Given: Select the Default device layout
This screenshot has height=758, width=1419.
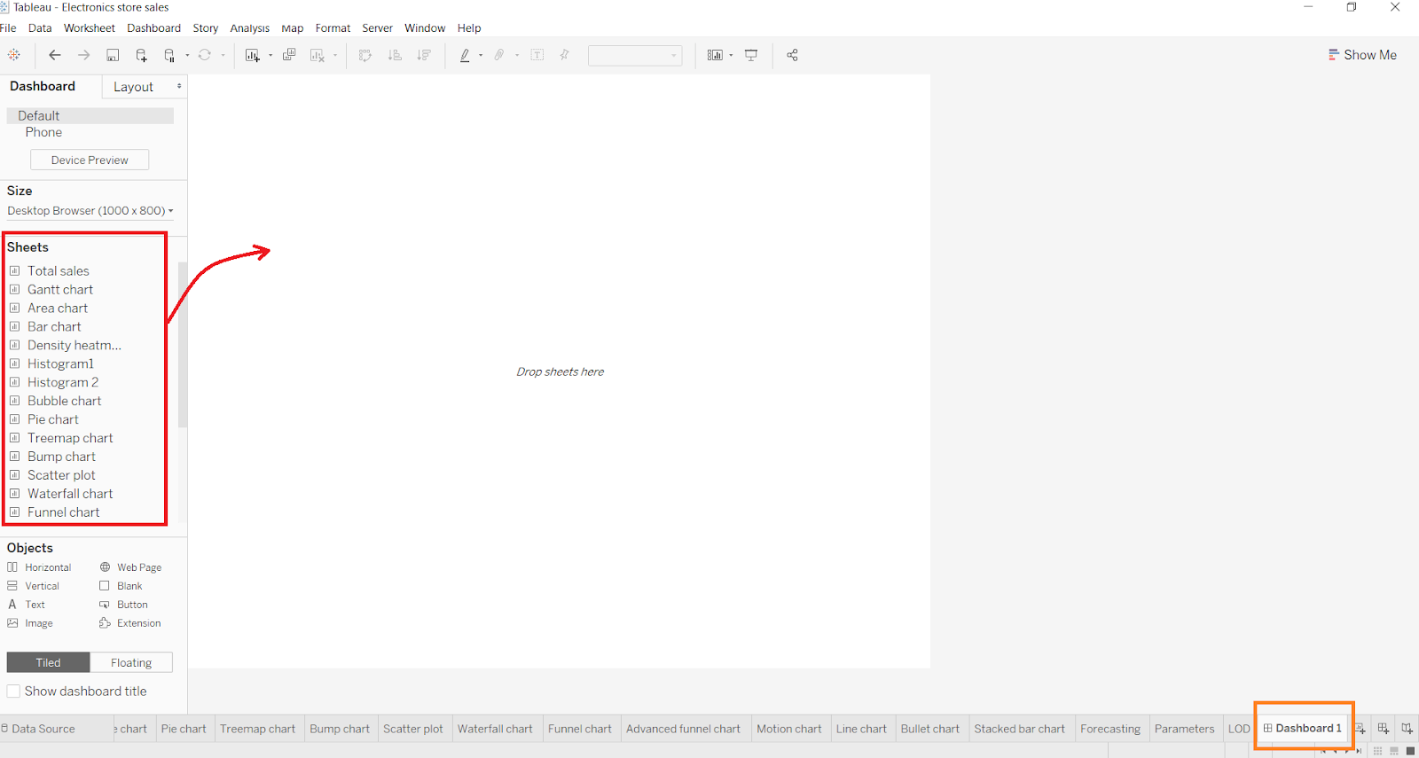Looking at the screenshot, I should (x=90, y=116).
